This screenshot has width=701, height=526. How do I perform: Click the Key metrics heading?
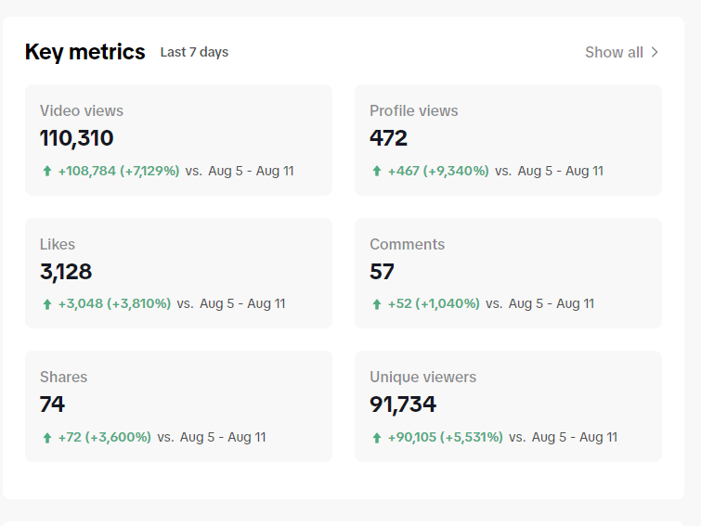click(84, 52)
